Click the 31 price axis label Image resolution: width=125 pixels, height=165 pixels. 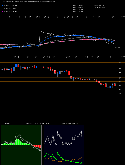120,89
